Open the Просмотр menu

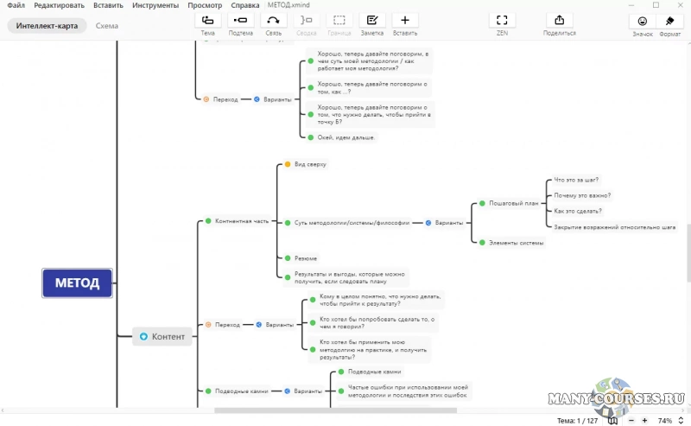[x=205, y=5]
